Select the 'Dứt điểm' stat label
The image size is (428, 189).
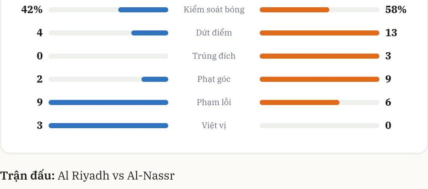pyautogui.click(x=214, y=33)
